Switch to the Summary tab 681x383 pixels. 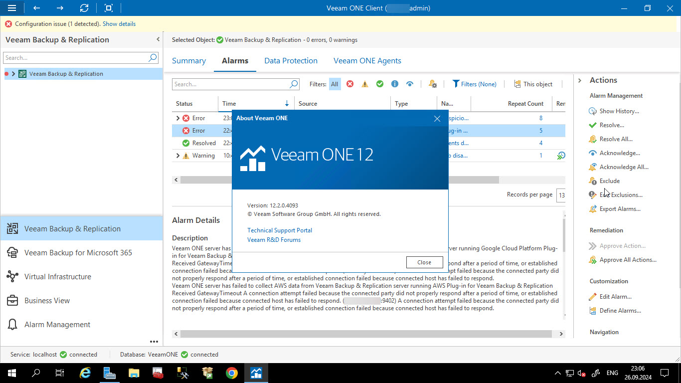pyautogui.click(x=189, y=61)
